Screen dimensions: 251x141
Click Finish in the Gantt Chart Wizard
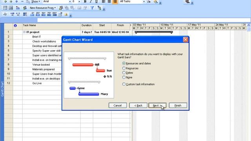pos(178,105)
